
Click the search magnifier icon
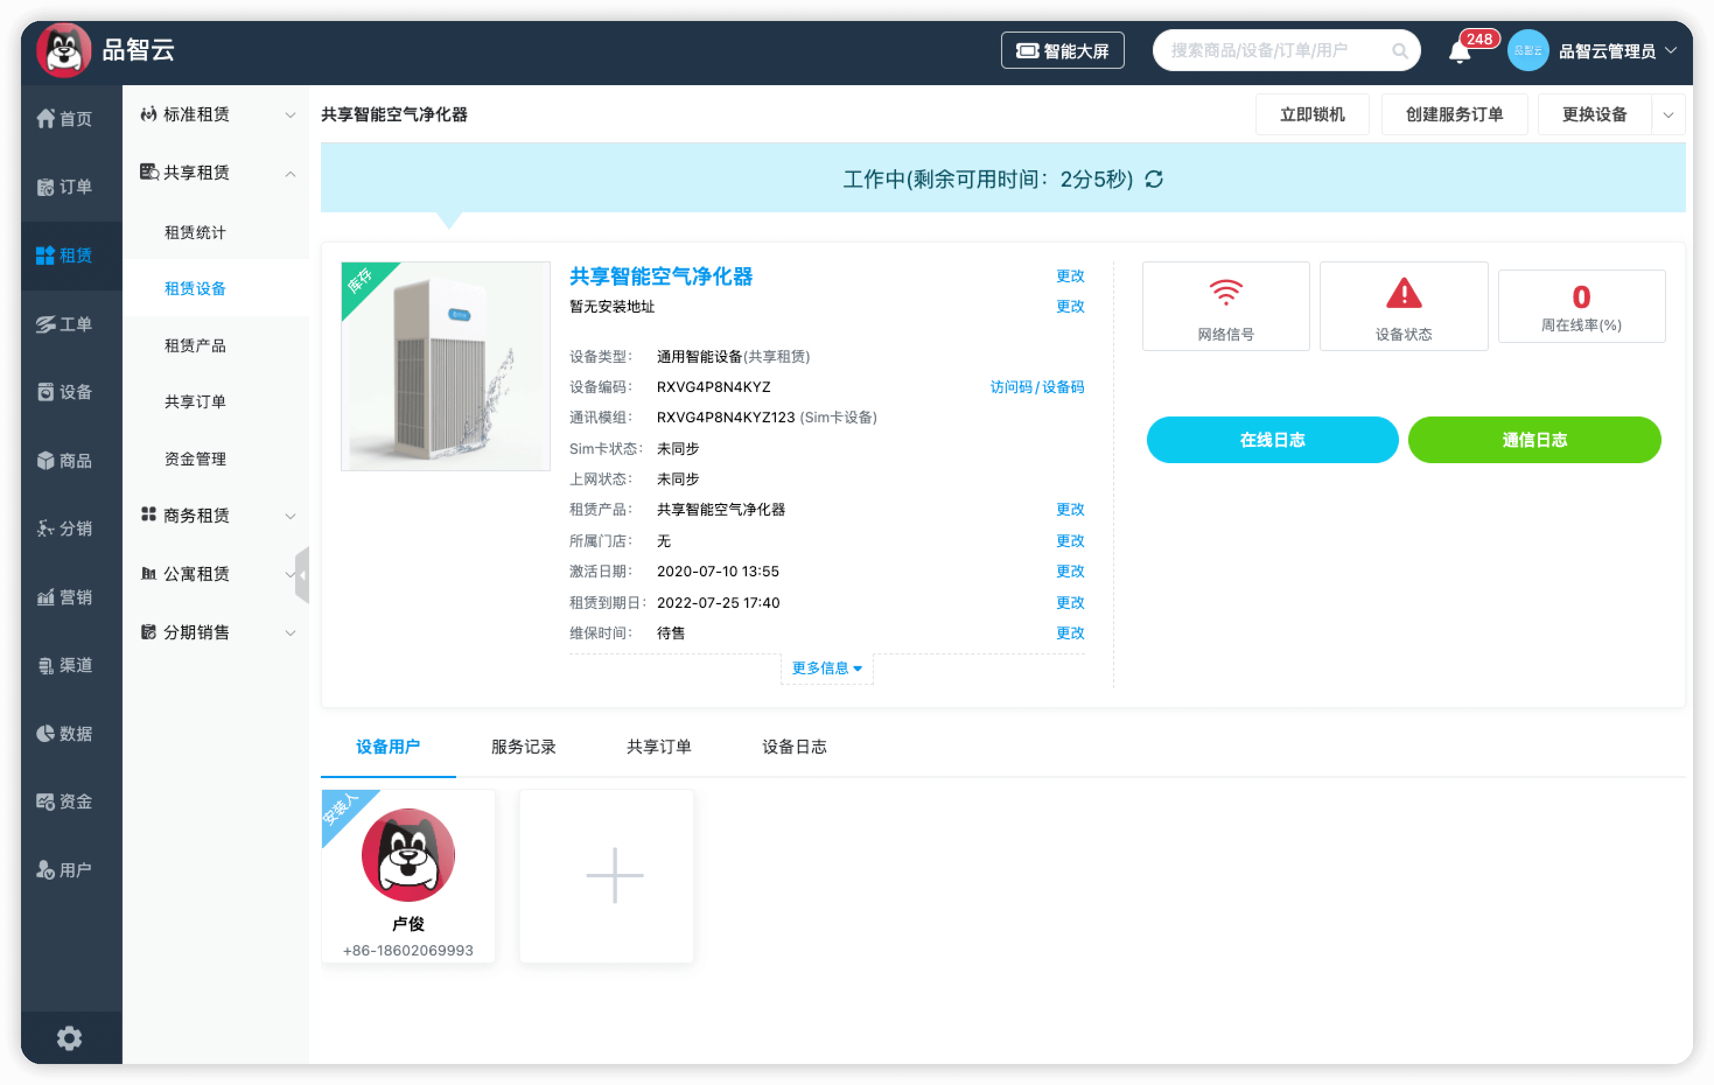pyautogui.click(x=1400, y=51)
